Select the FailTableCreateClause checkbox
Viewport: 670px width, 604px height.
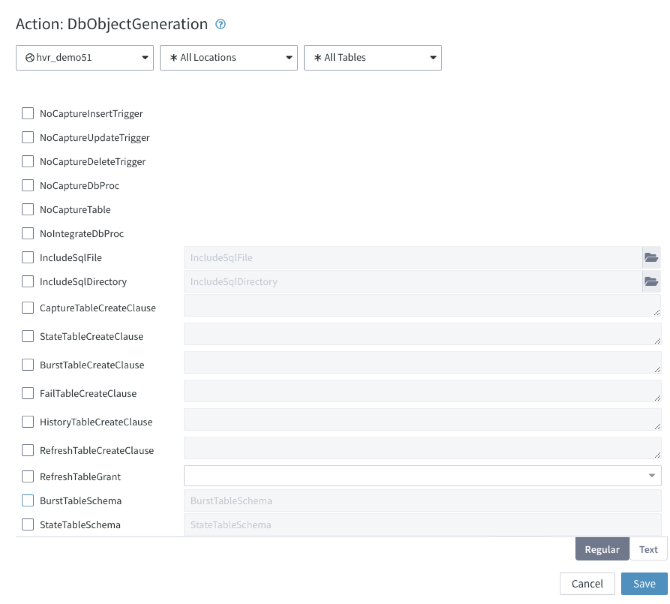click(x=28, y=393)
